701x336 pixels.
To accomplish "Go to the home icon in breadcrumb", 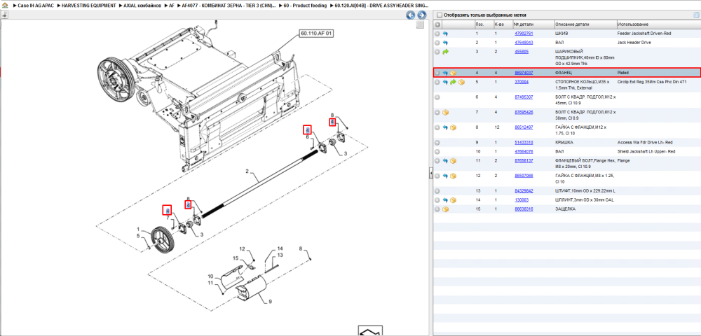I will click(x=5, y=6).
